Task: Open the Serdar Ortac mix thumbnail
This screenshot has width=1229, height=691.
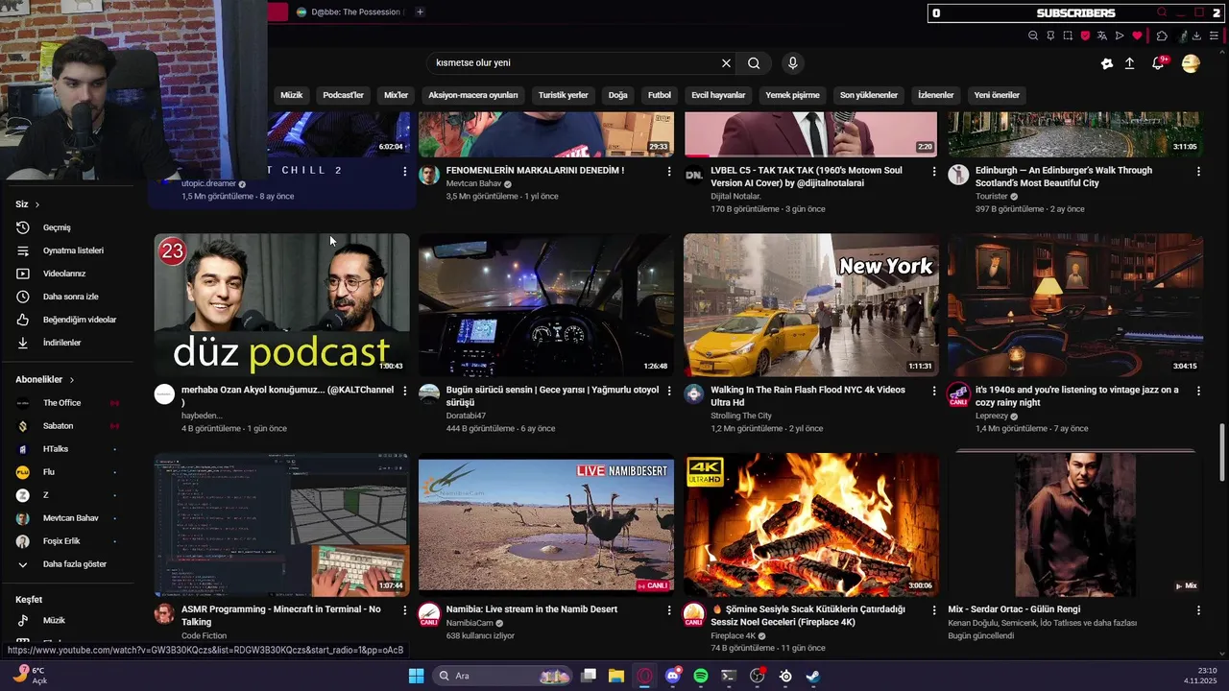Action: pos(1075,525)
